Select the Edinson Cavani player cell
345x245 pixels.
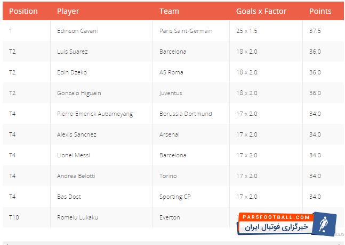(x=77, y=31)
